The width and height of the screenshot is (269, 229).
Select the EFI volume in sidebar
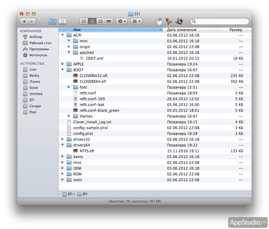[x=29, y=100]
